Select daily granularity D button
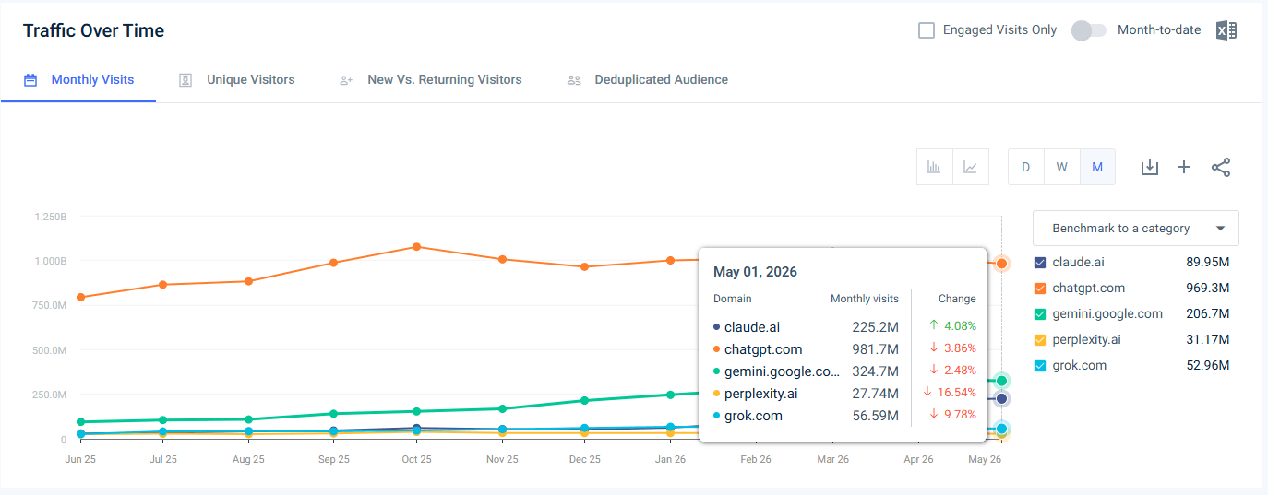The height and width of the screenshot is (495, 1268). (1025, 167)
